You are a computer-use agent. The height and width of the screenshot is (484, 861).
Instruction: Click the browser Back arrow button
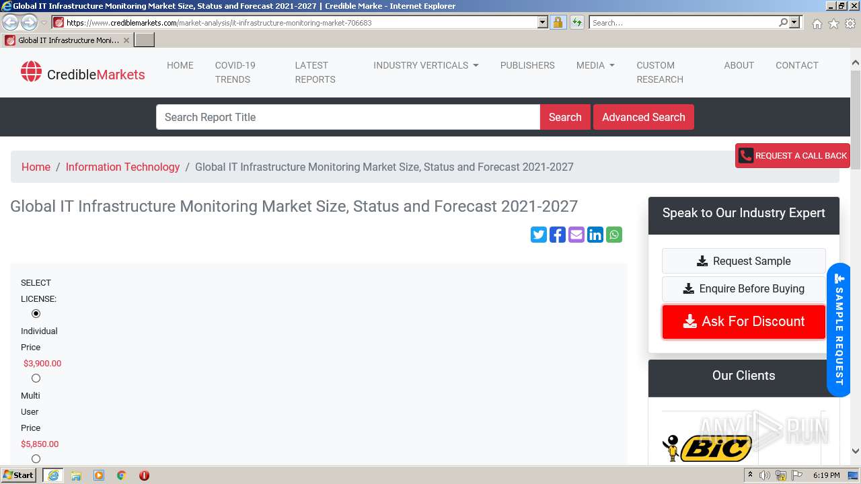tap(11, 22)
